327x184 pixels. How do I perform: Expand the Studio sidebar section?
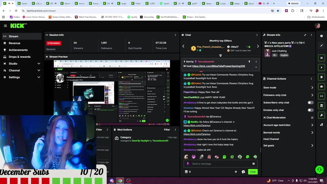coord(39,64)
